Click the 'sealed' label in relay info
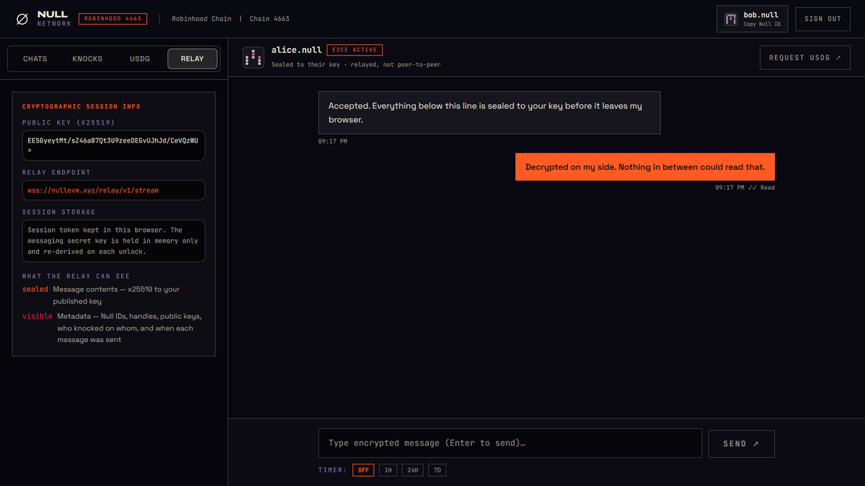 tap(35, 289)
